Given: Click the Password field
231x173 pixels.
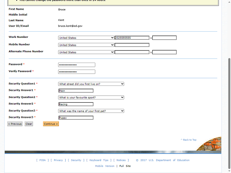Looking at the screenshot, I should [x=77, y=65].
